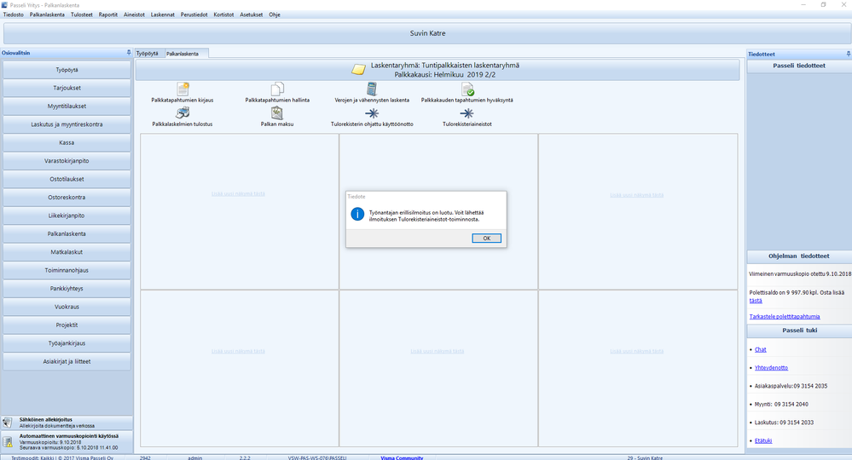Image resolution: width=852 pixels, height=460 pixels.
Task: Open the Aineistot menu
Action: coord(134,14)
